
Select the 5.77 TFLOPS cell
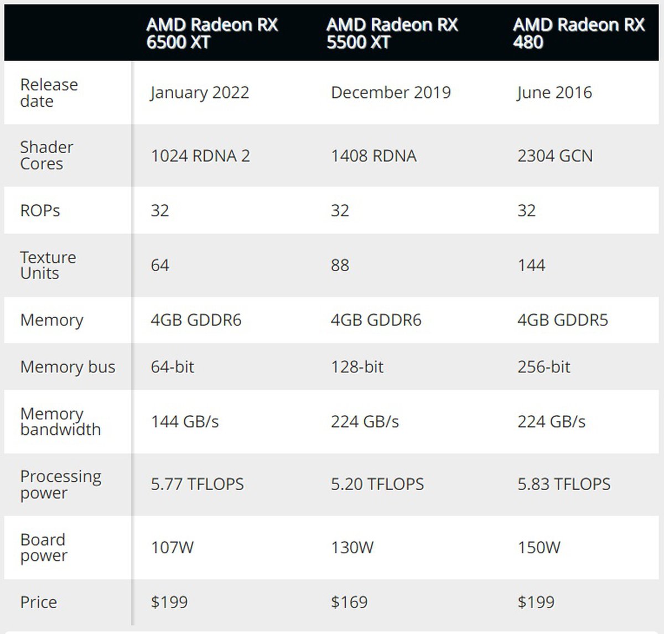click(197, 484)
